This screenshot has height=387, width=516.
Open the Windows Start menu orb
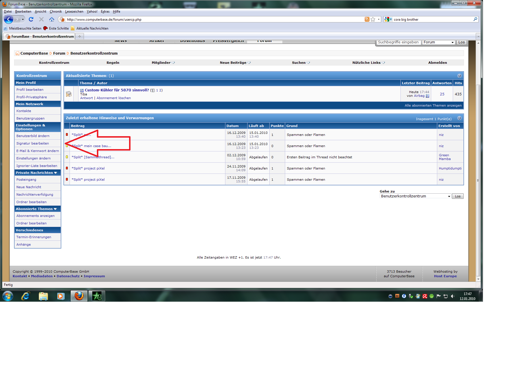pos(8,296)
